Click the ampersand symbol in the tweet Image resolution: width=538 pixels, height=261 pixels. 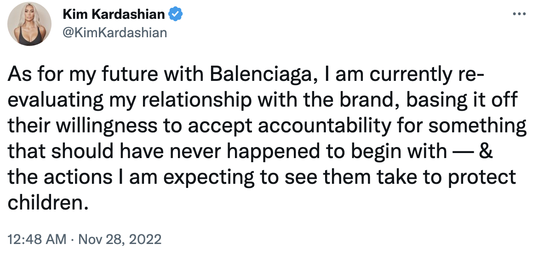486,151
